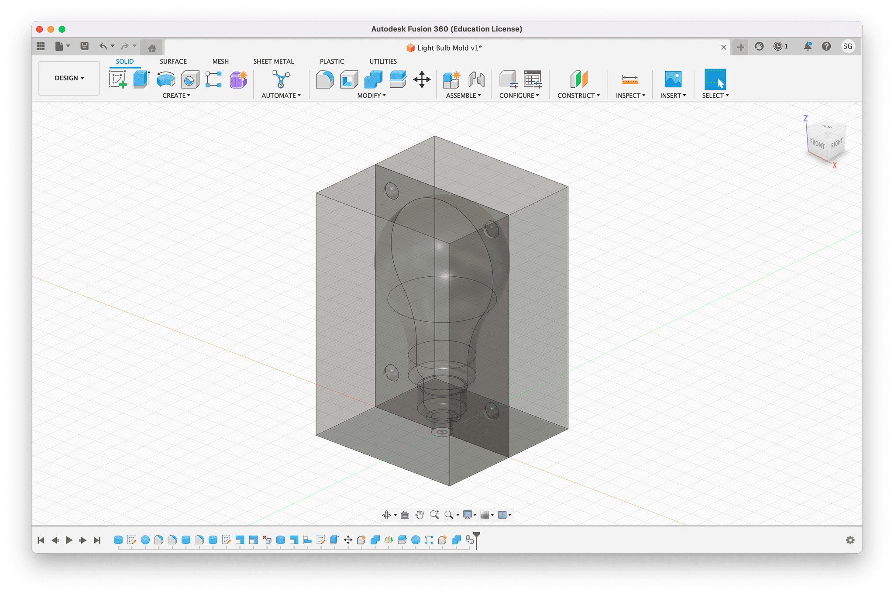Click the Select tool icon

715,79
